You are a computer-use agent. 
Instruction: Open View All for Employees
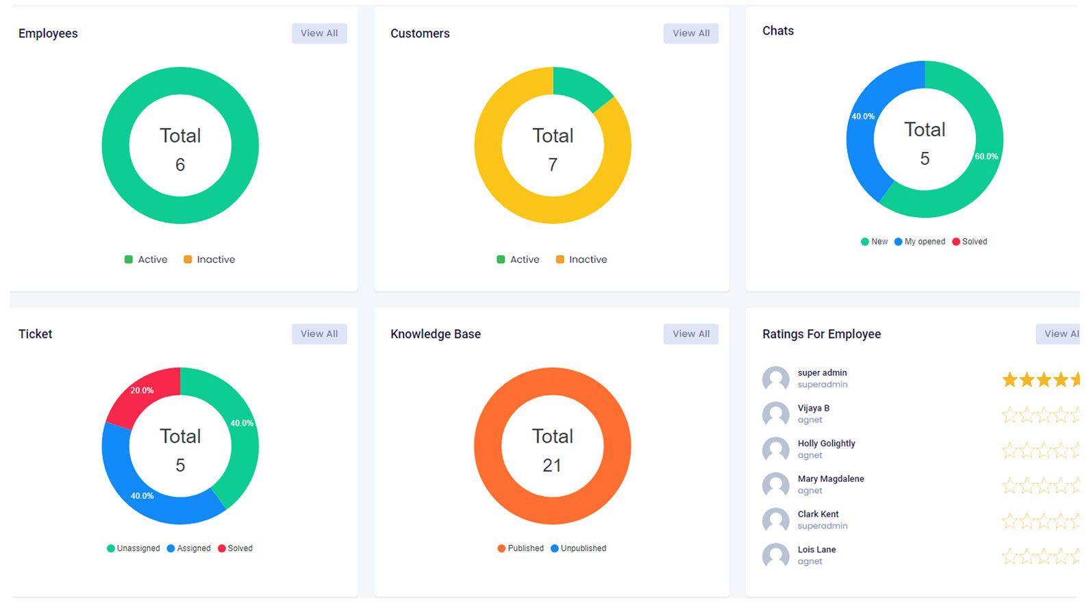pyautogui.click(x=319, y=34)
